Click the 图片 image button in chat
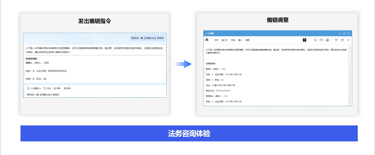 (x=57, y=88)
